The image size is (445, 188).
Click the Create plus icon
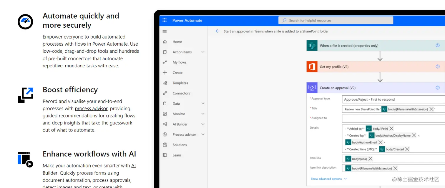165,73
